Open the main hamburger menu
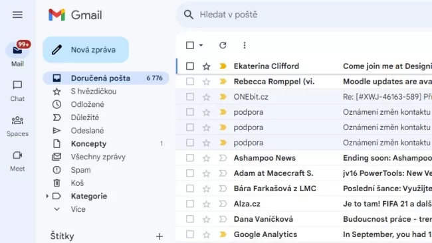 coord(17,15)
